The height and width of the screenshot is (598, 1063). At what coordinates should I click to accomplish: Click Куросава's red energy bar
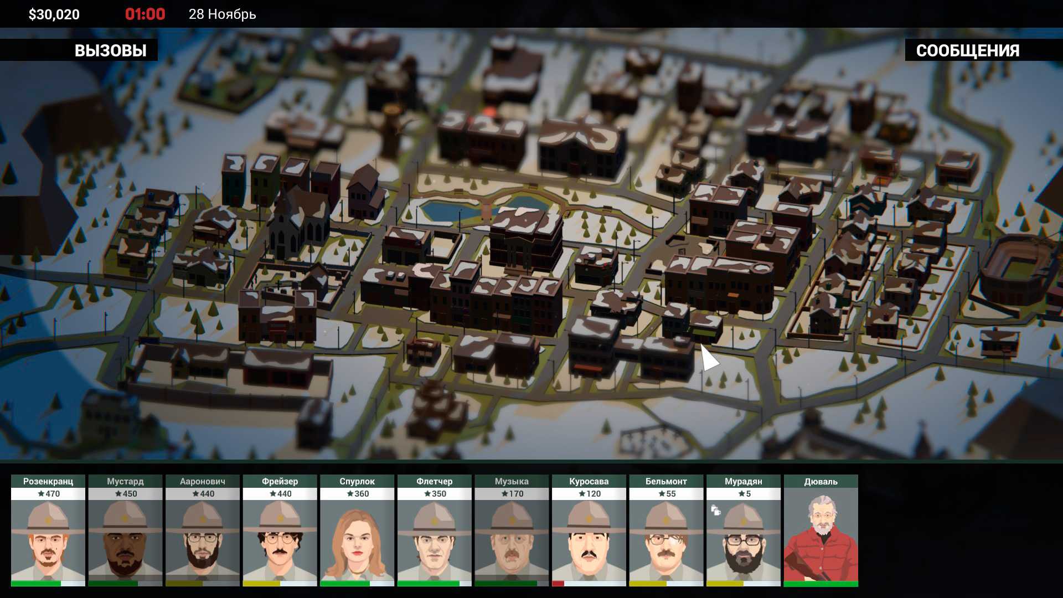click(x=558, y=583)
